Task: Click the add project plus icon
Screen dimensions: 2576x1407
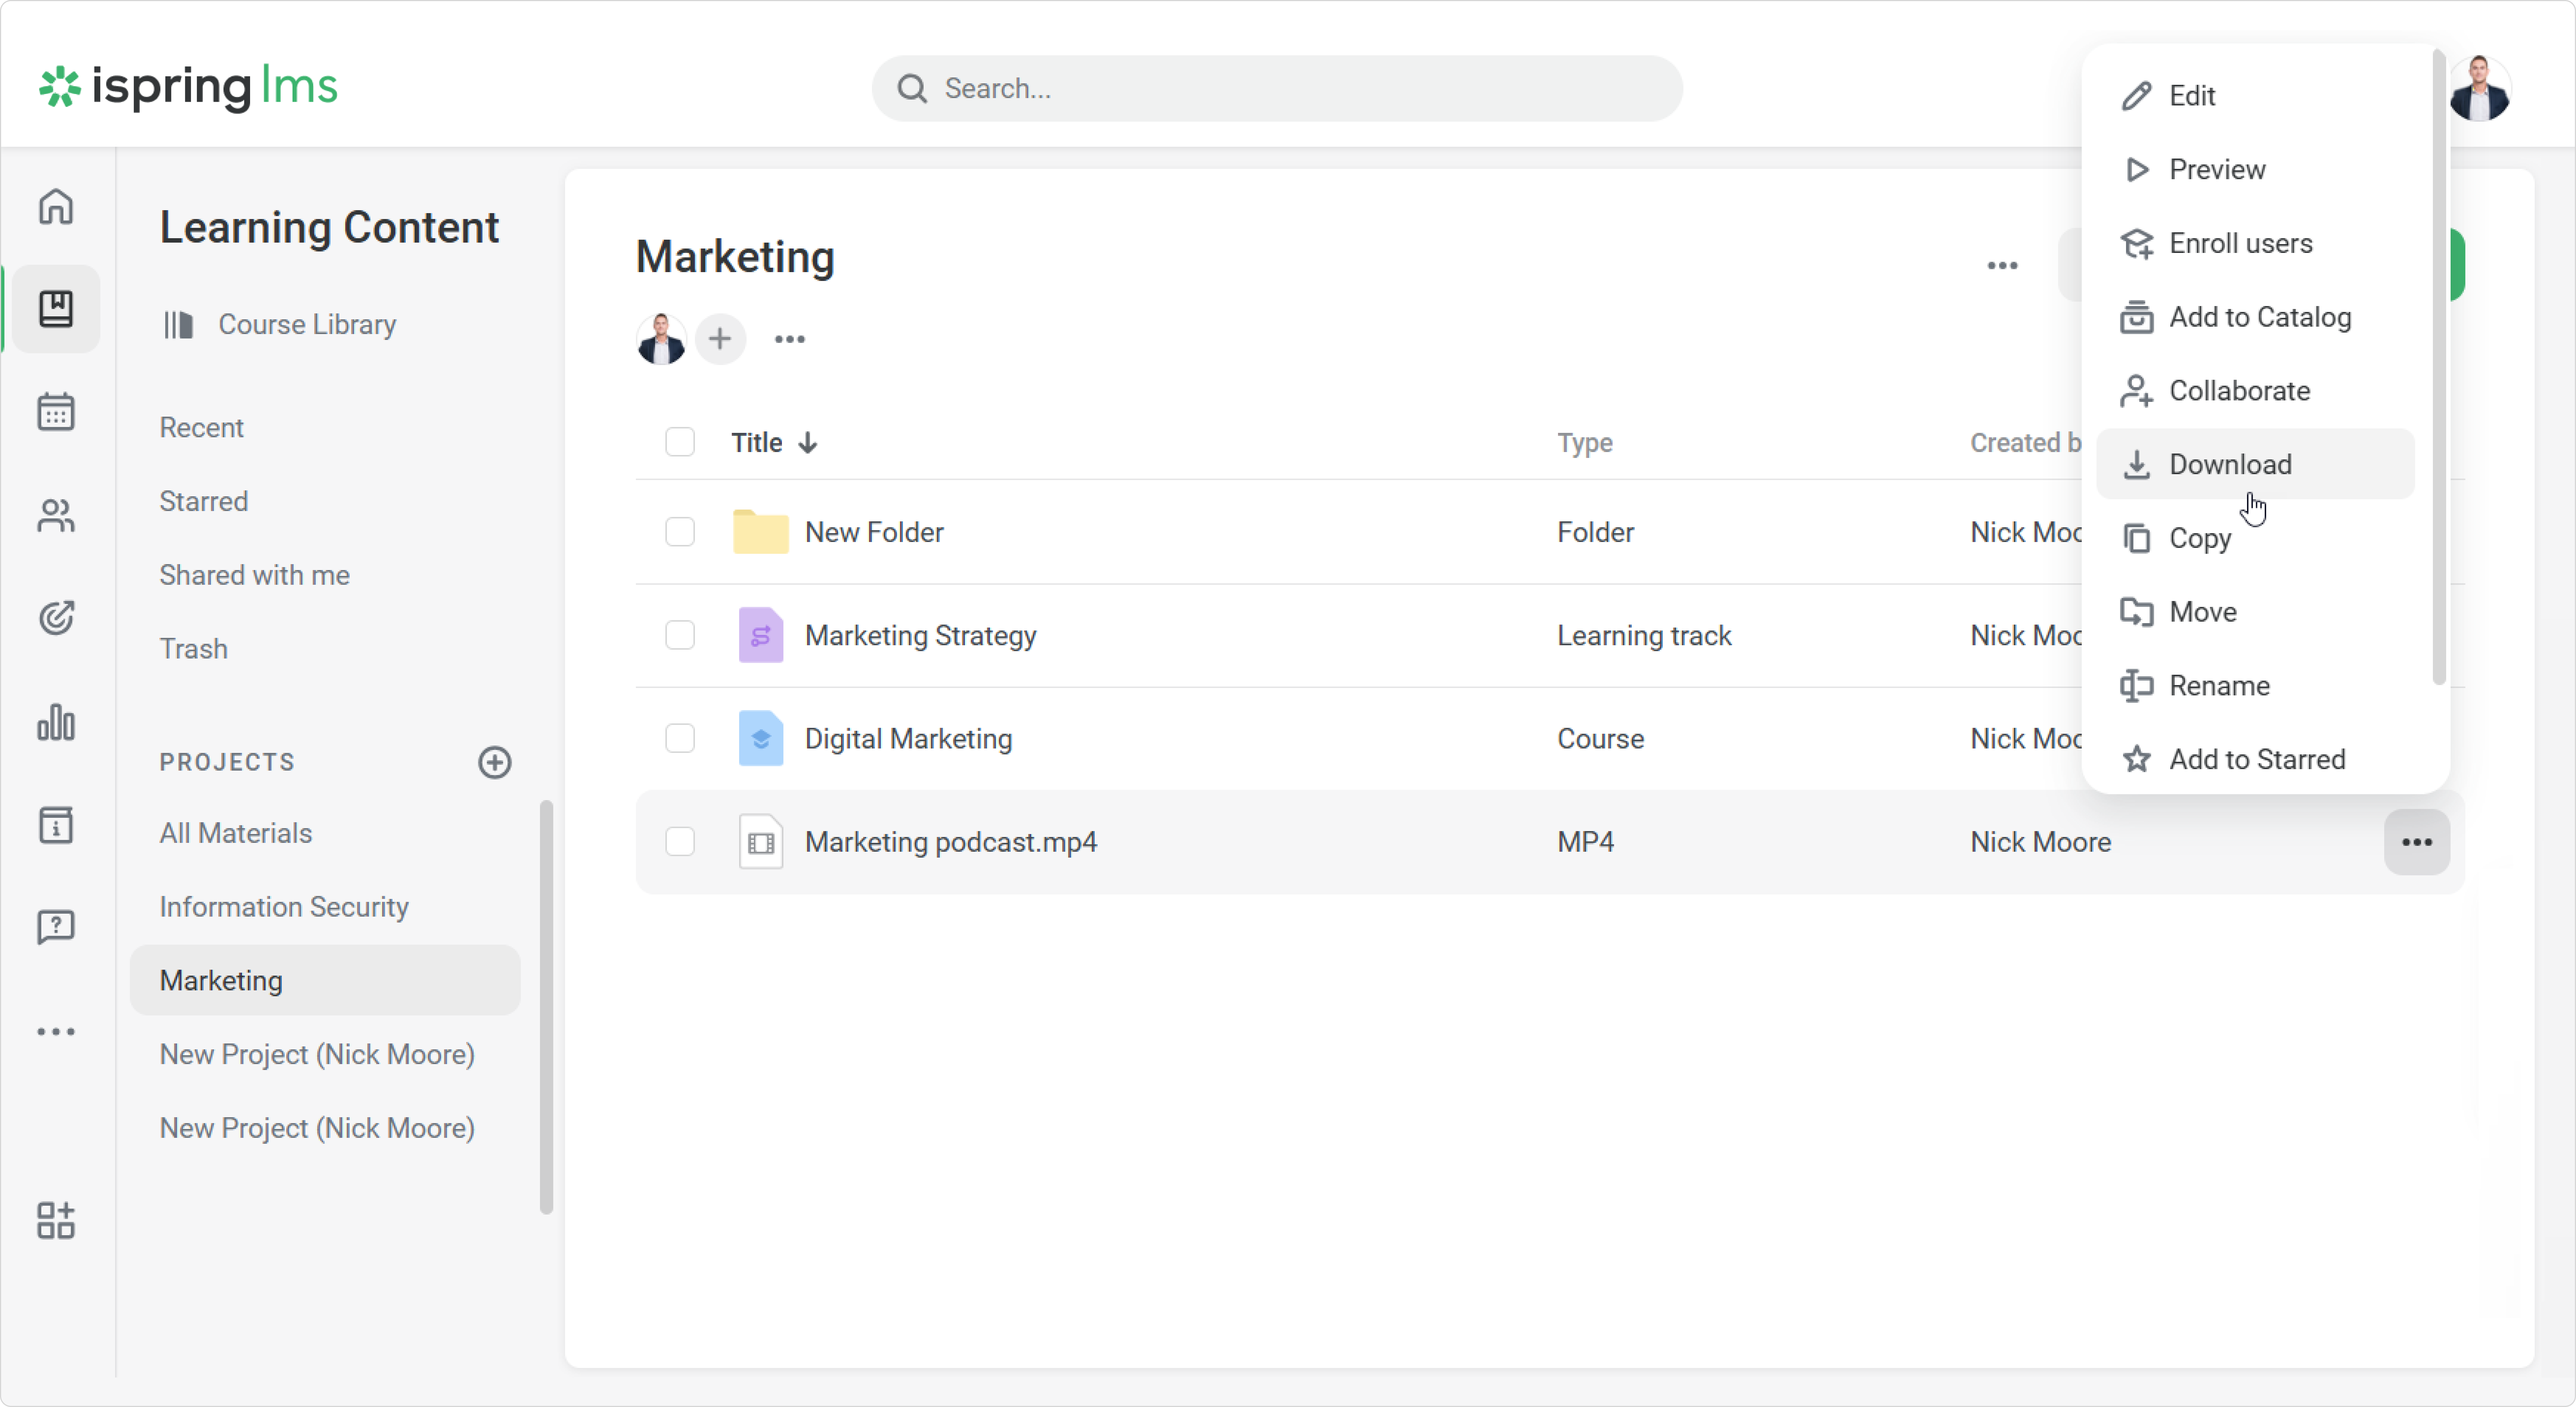Action: (x=495, y=762)
